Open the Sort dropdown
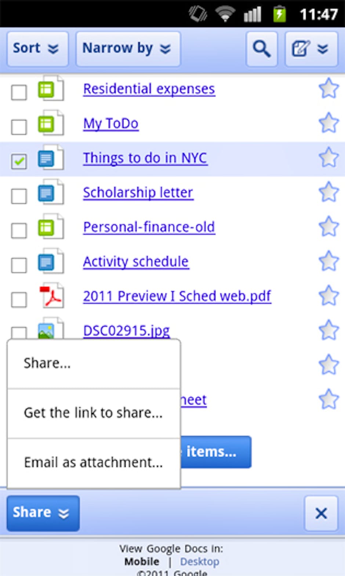The image size is (345, 576). click(x=37, y=49)
